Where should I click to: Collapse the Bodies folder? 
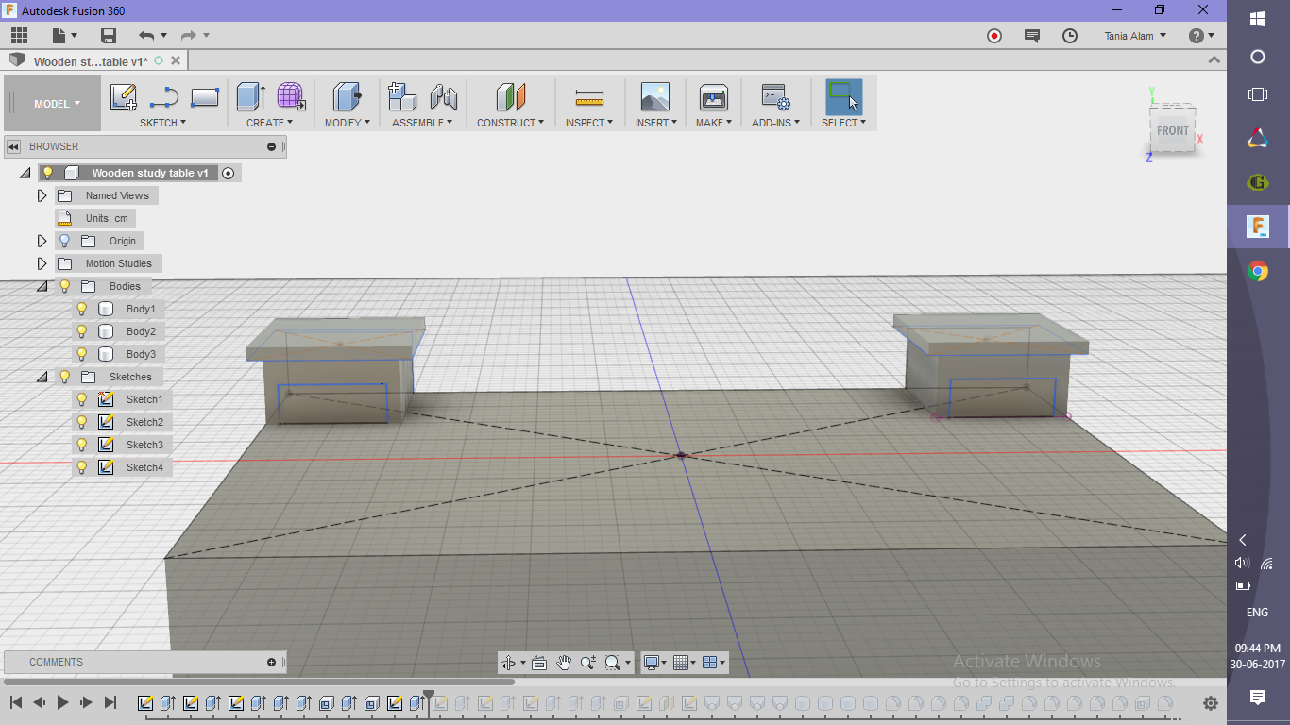click(42, 286)
